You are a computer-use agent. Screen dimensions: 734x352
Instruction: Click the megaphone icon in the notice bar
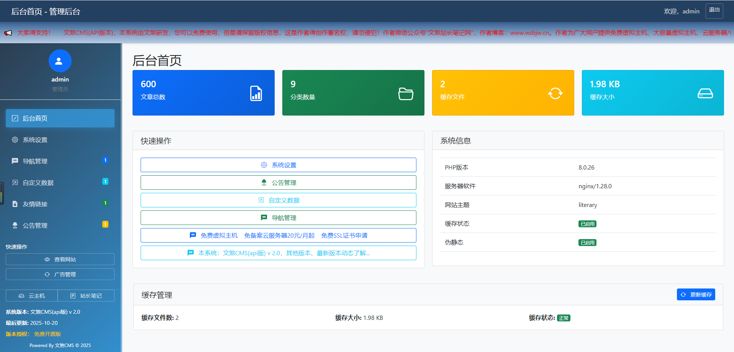[x=8, y=33]
